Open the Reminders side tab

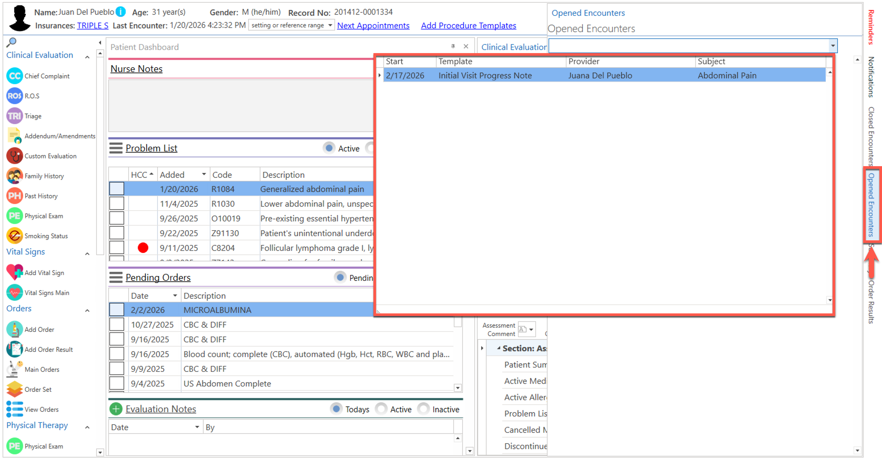pos(871,27)
